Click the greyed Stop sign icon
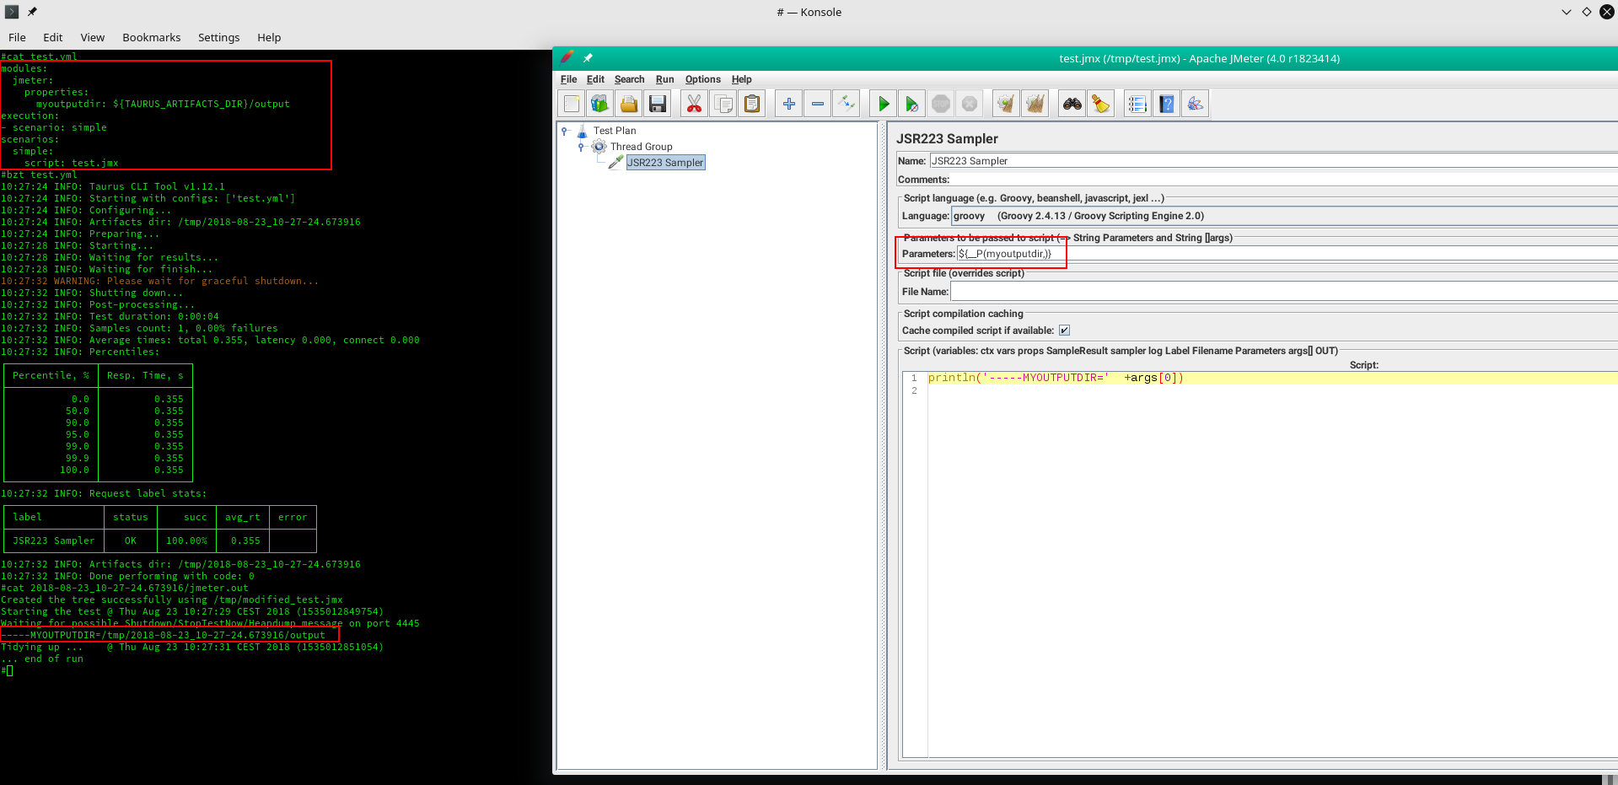The height and width of the screenshot is (785, 1618). tap(941, 104)
